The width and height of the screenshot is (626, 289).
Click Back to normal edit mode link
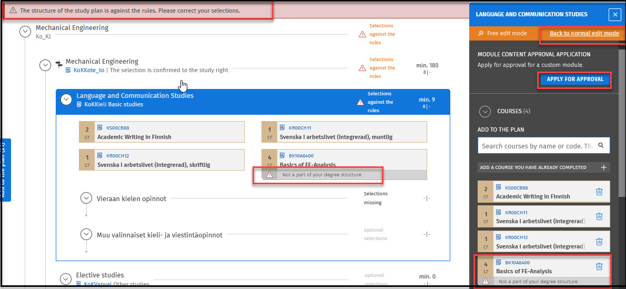click(x=584, y=33)
